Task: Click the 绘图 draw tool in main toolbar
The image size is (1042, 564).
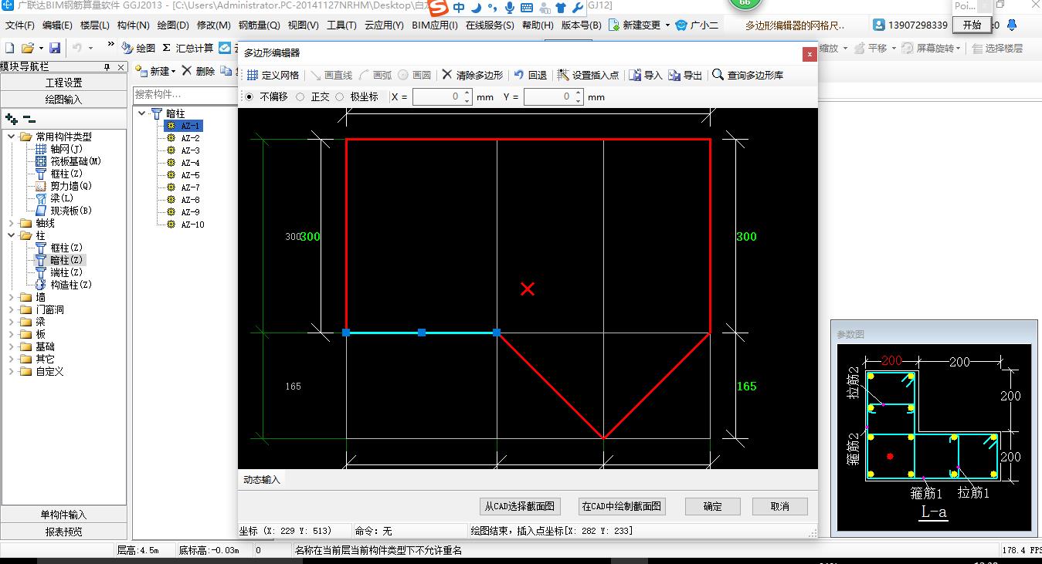Action: tap(138, 48)
